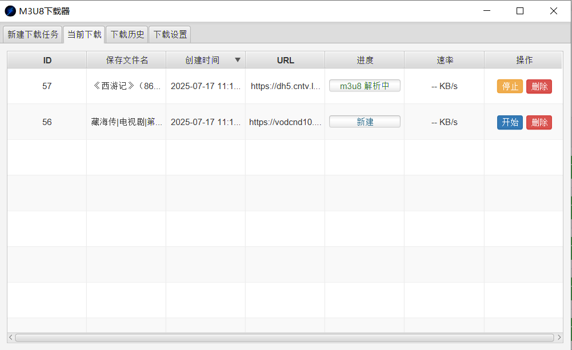Click the URL column header
Image resolution: width=572 pixels, height=350 pixels.
point(285,60)
